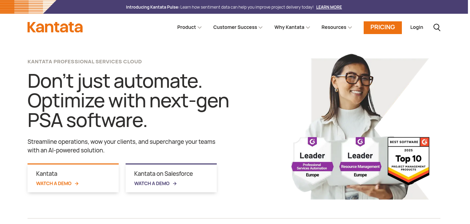470x224 pixels.
Task: Go to the Login link
Action: click(x=417, y=27)
